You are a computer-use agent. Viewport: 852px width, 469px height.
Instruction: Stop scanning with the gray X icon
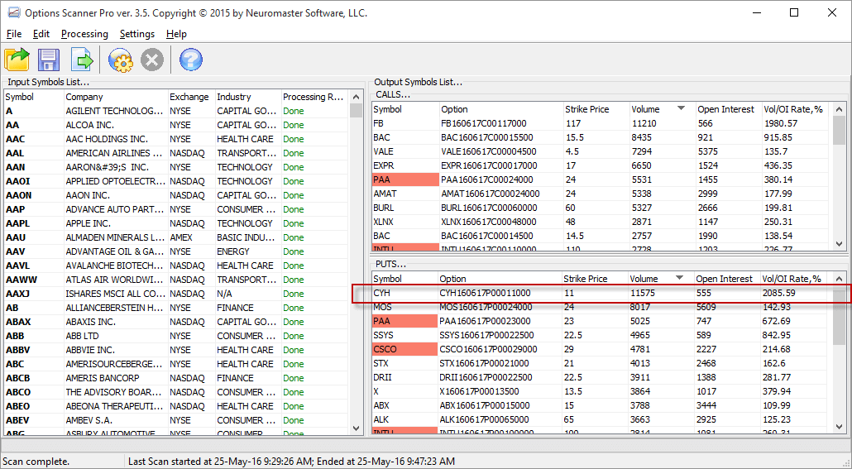pyautogui.click(x=152, y=60)
